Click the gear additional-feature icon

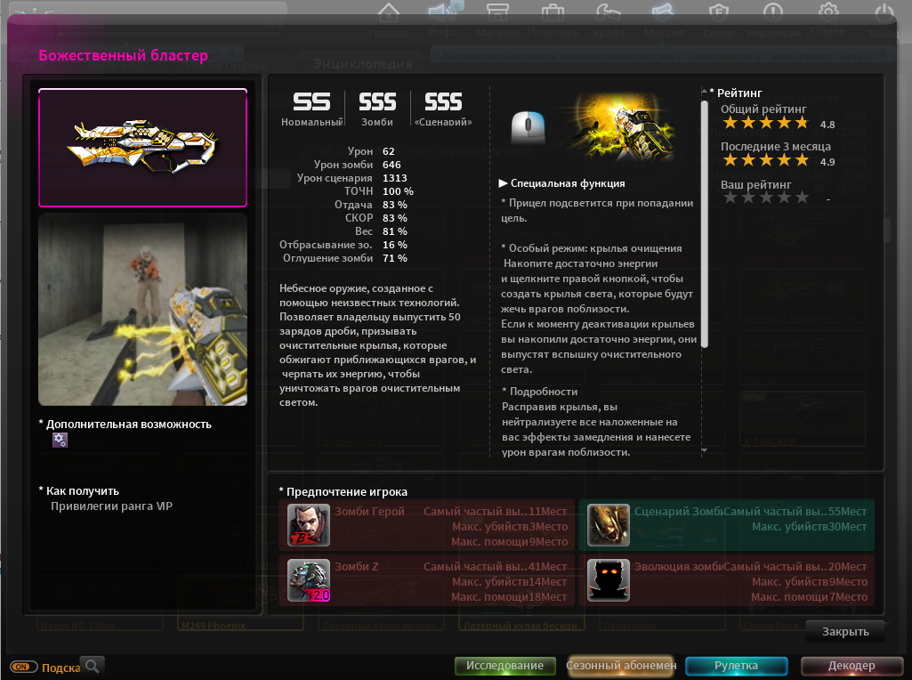click(60, 440)
